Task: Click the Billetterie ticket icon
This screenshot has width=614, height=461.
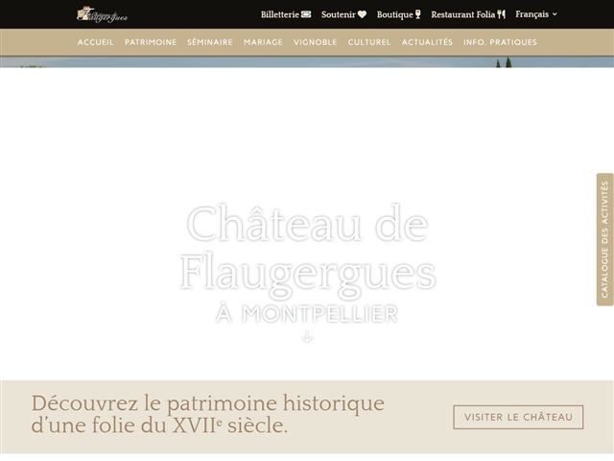Action: (x=306, y=14)
